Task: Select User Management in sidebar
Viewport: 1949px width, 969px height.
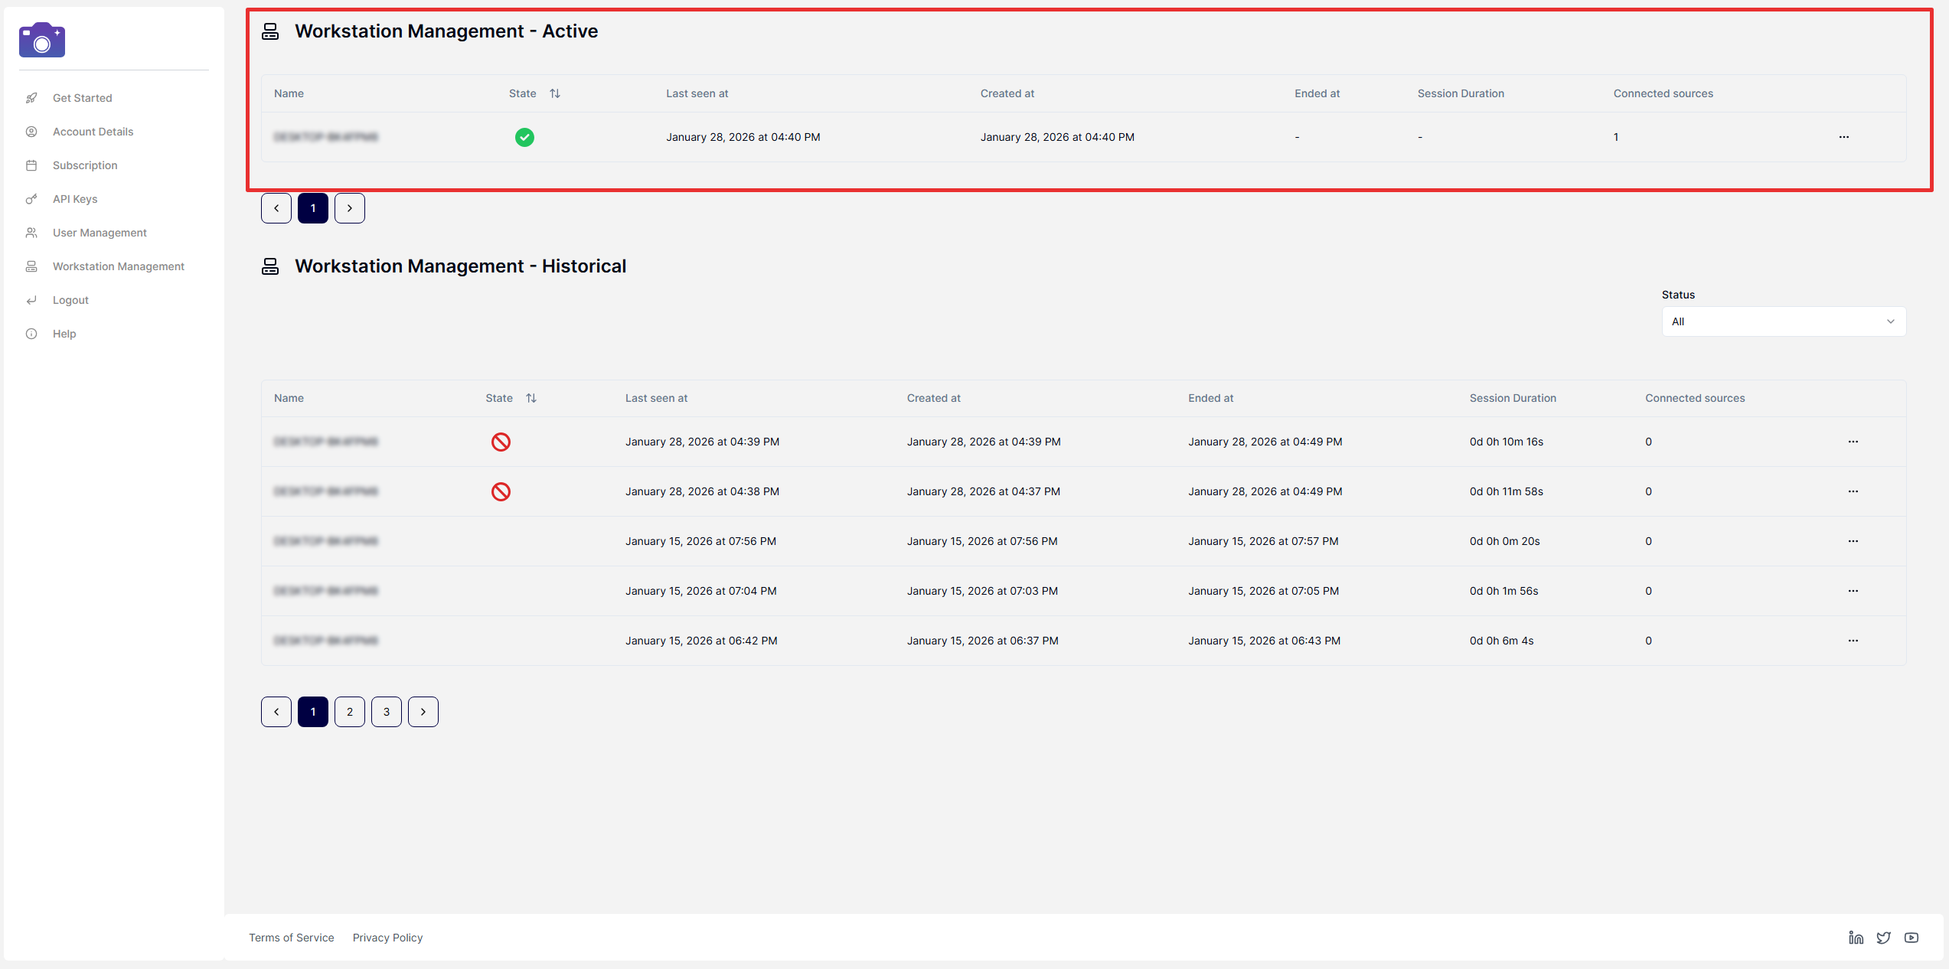Action: 100,233
